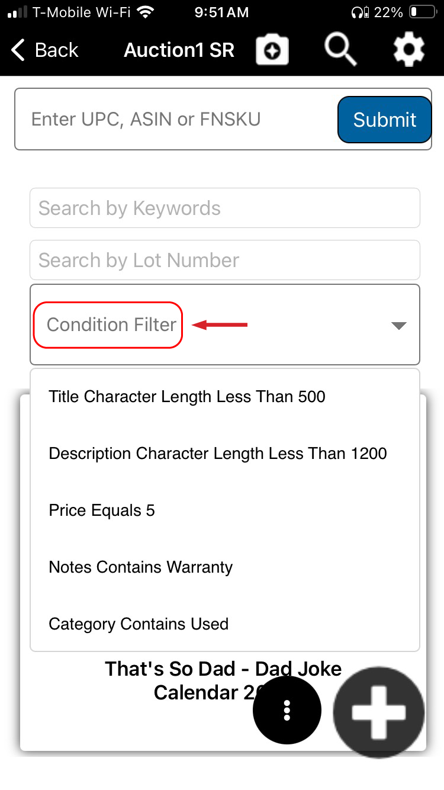Choose Description Character Length Less Than 1200
This screenshot has height=790, width=444.
pyautogui.click(x=218, y=454)
